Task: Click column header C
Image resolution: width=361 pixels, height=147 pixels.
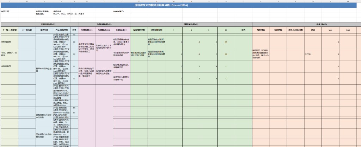Action: click(x=10, y=1)
